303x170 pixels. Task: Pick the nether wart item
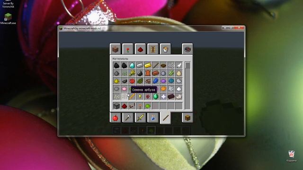pyautogui.click(x=148, y=96)
